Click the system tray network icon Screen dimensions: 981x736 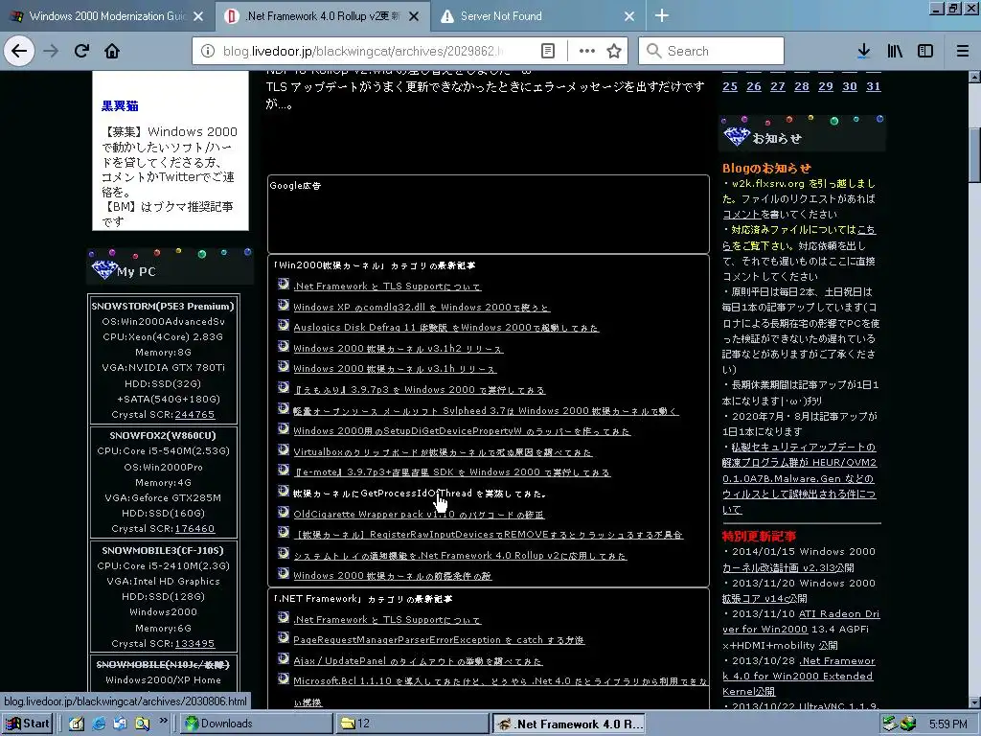click(890, 724)
